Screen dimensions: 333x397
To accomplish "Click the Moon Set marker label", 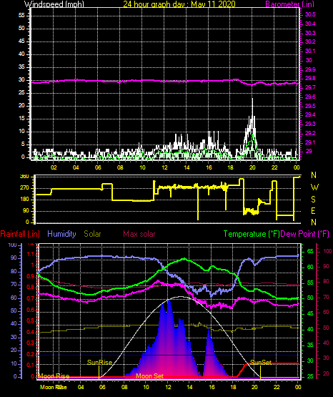I will click(149, 376).
